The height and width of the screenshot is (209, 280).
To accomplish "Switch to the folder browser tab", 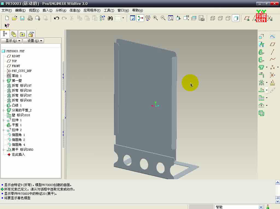I will (x=14, y=34).
